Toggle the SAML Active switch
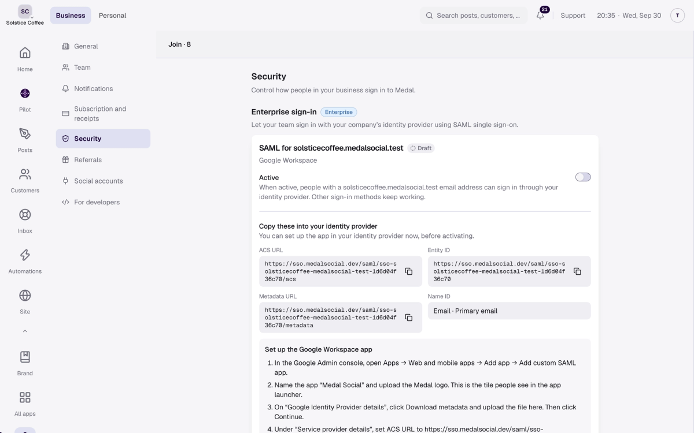 pyautogui.click(x=583, y=177)
